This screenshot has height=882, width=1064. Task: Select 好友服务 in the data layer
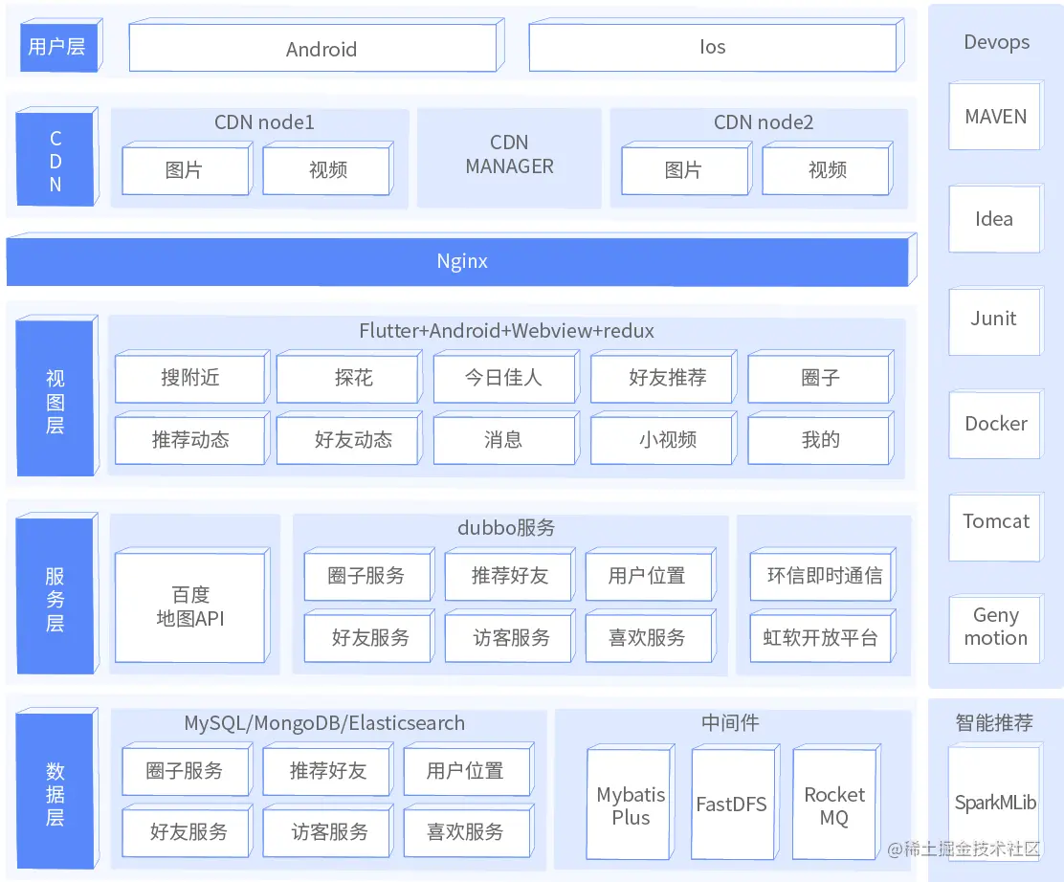click(187, 831)
